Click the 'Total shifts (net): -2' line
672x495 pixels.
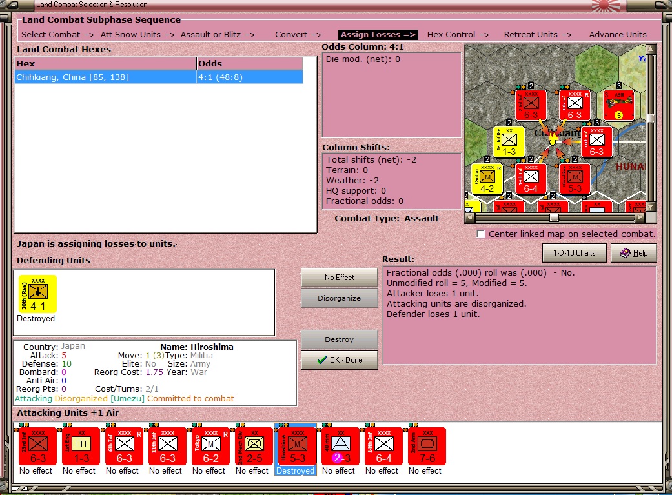click(x=371, y=160)
